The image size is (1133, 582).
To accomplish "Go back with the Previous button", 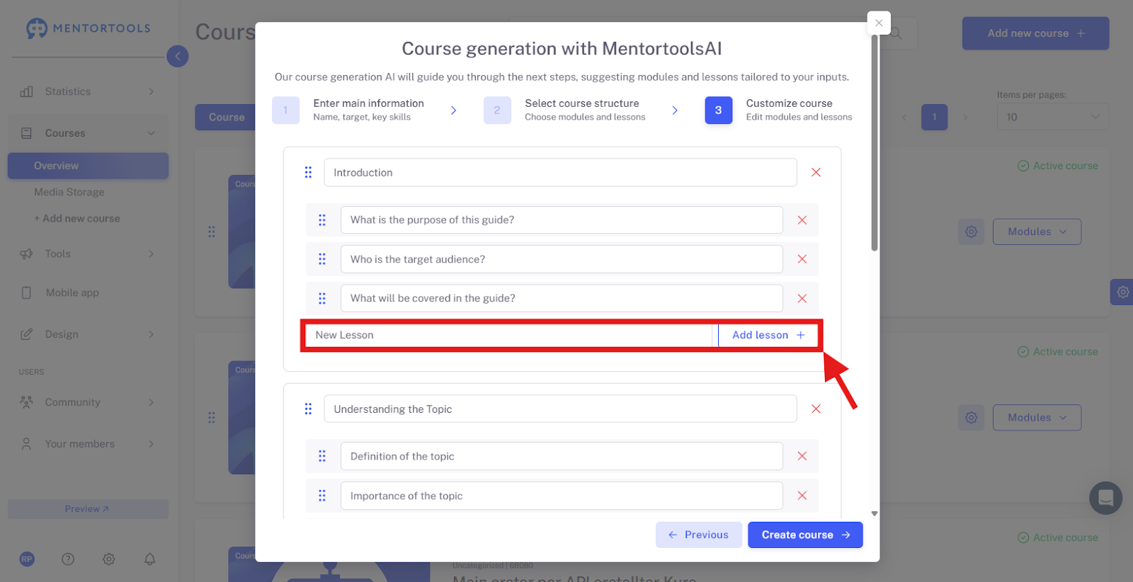I will 698,535.
